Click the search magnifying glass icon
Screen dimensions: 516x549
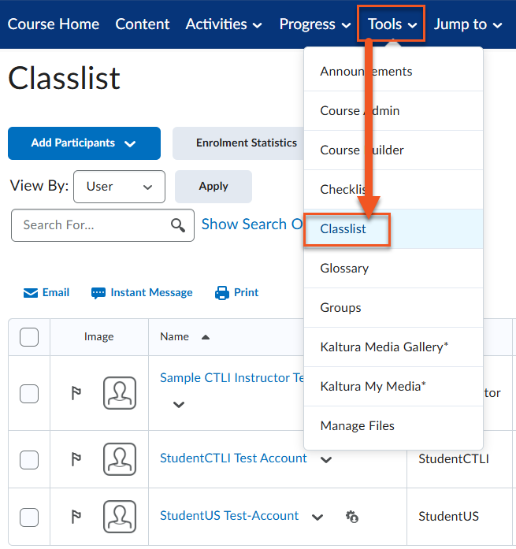[x=179, y=225]
